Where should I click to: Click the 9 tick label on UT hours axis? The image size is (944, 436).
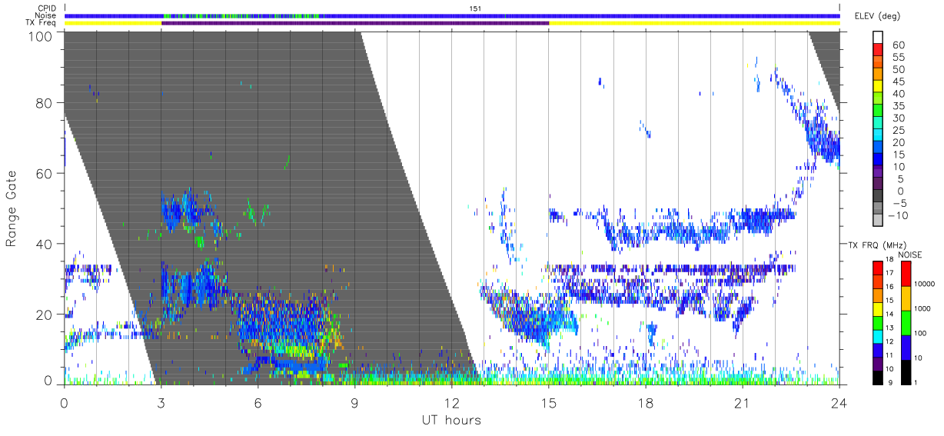point(355,403)
